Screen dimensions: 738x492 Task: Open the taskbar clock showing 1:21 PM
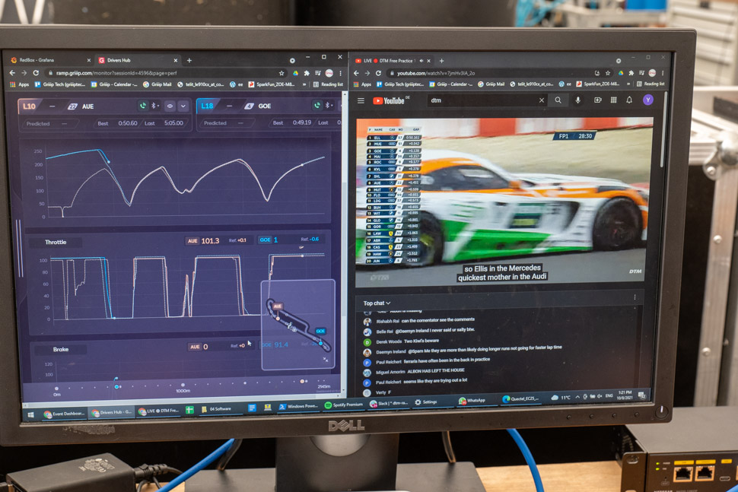(625, 395)
